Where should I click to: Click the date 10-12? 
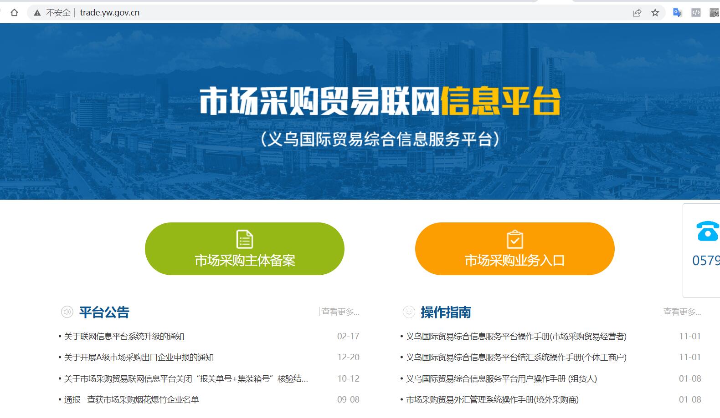pyautogui.click(x=348, y=379)
